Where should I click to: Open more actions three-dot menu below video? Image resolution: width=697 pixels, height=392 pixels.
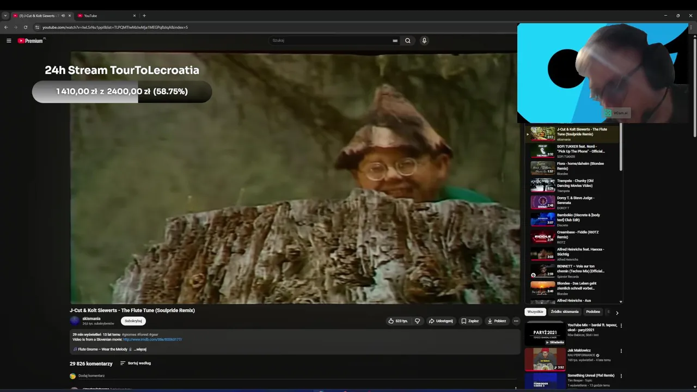[516, 321]
